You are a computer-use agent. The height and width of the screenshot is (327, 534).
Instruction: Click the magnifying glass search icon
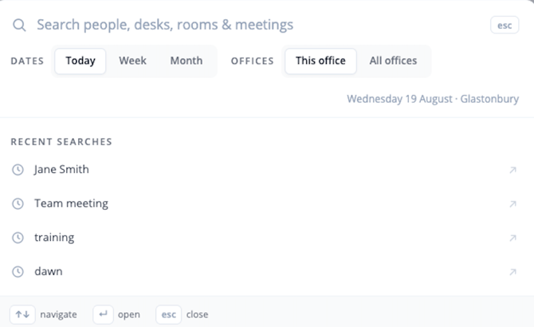point(19,26)
